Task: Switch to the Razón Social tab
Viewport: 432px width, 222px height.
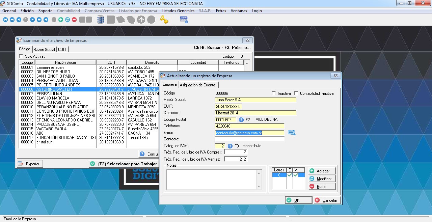Action: coord(44,50)
